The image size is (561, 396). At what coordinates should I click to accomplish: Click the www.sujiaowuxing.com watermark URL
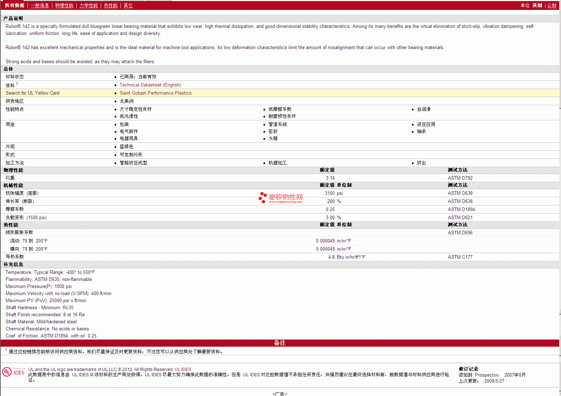pyautogui.click(x=285, y=202)
